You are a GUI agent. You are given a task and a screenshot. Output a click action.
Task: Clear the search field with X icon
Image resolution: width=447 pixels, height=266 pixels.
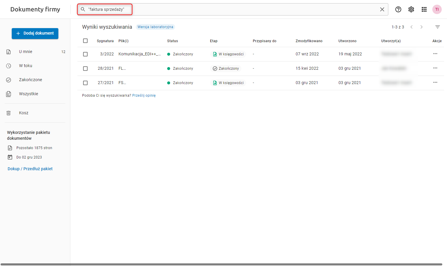(x=382, y=9)
